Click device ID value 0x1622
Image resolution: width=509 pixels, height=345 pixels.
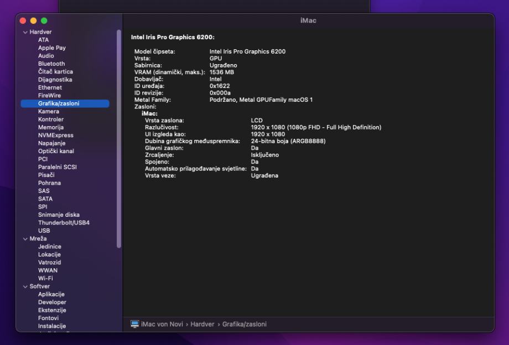[x=220, y=86]
